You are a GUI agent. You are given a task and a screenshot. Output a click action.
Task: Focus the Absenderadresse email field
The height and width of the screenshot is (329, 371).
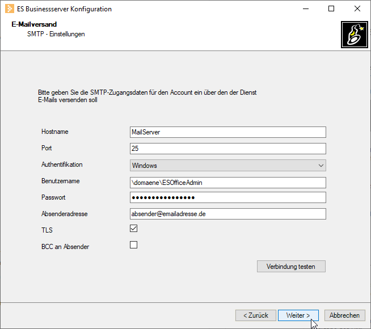pyautogui.click(x=228, y=214)
